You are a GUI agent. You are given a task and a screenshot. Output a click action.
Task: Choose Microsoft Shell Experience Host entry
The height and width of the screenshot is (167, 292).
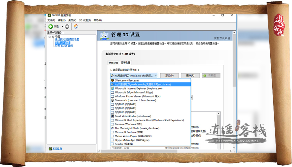point(150,120)
